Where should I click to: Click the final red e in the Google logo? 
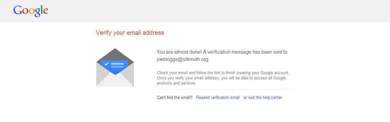pyautogui.click(x=45, y=11)
